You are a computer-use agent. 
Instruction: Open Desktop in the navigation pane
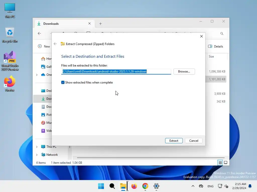pyautogui.click(x=46, y=90)
